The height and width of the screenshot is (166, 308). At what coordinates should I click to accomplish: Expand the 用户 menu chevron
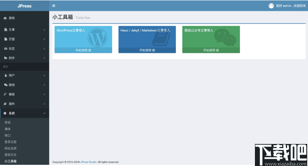[44, 76]
